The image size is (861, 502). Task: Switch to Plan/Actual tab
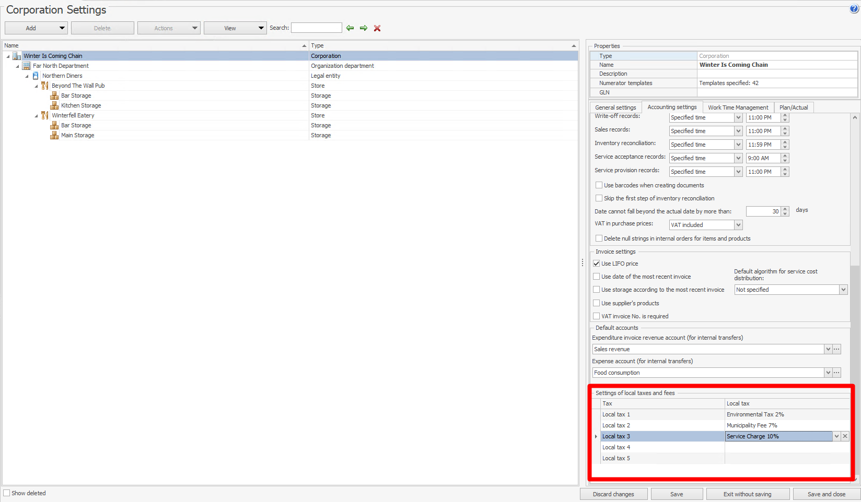pyautogui.click(x=794, y=107)
